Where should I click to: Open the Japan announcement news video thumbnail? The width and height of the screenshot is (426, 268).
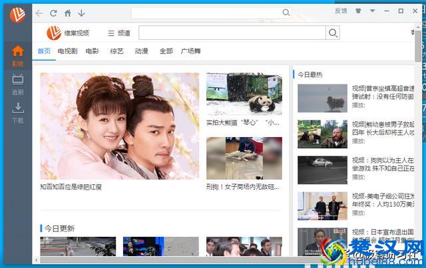[322, 241]
